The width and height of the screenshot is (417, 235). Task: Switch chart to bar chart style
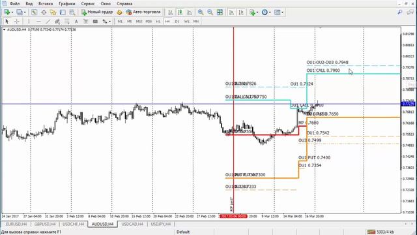[171, 12]
